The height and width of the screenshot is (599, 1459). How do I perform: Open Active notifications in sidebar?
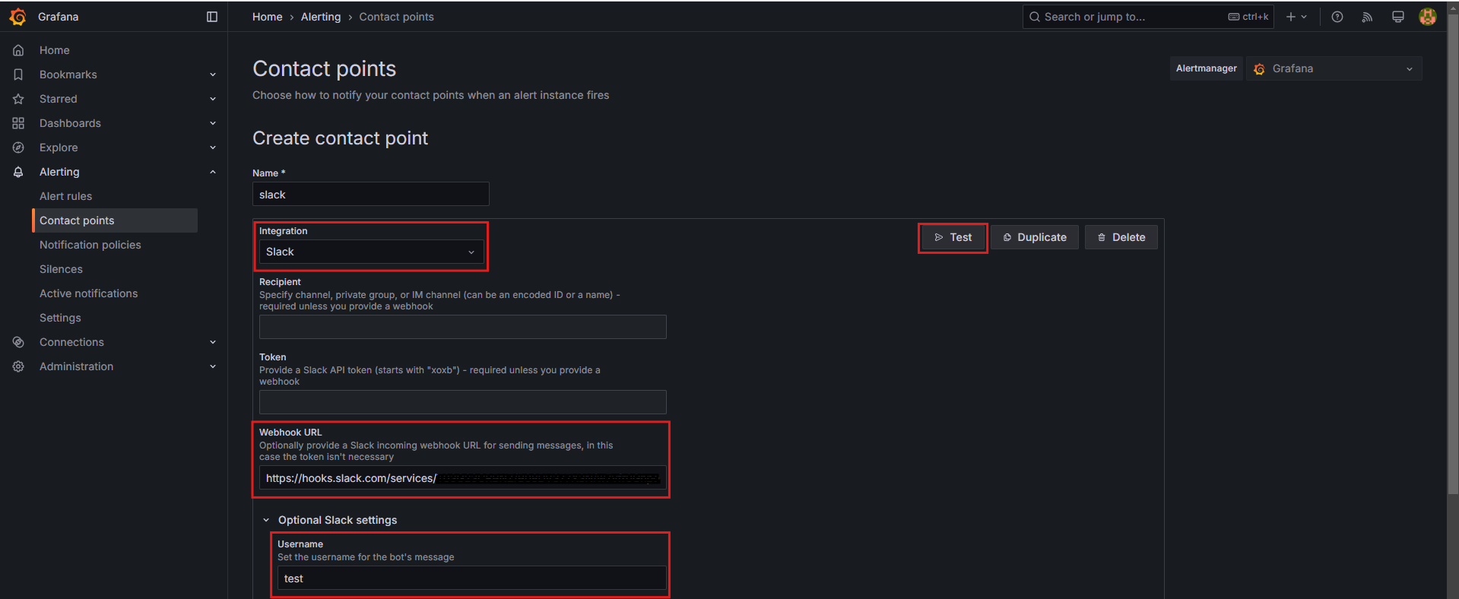(89, 293)
